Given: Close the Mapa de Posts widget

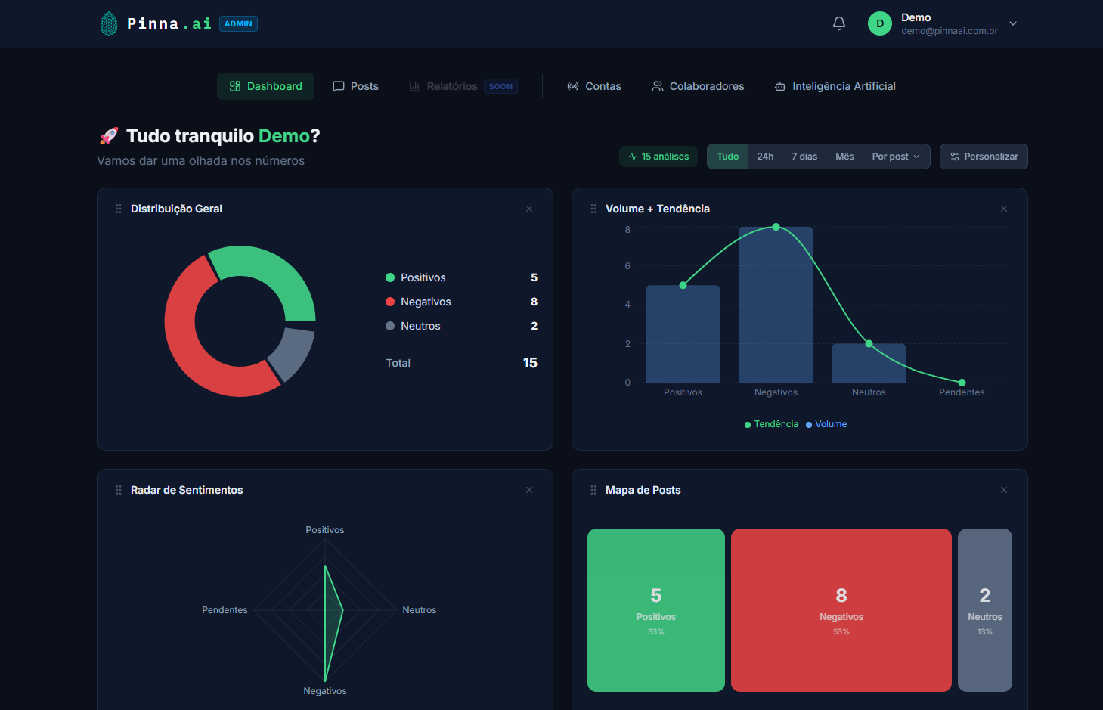Looking at the screenshot, I should [1004, 490].
